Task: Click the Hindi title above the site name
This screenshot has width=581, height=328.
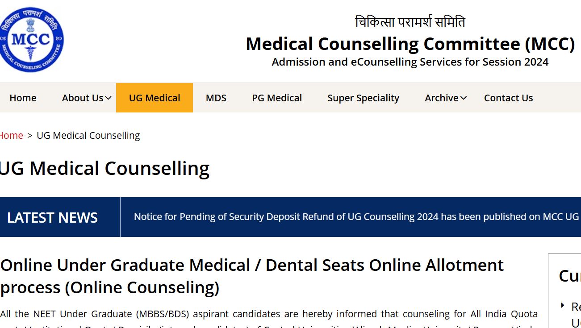Action: pyautogui.click(x=410, y=21)
